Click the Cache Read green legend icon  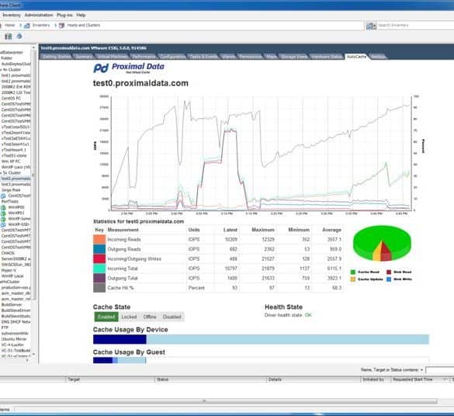pyautogui.click(x=353, y=272)
